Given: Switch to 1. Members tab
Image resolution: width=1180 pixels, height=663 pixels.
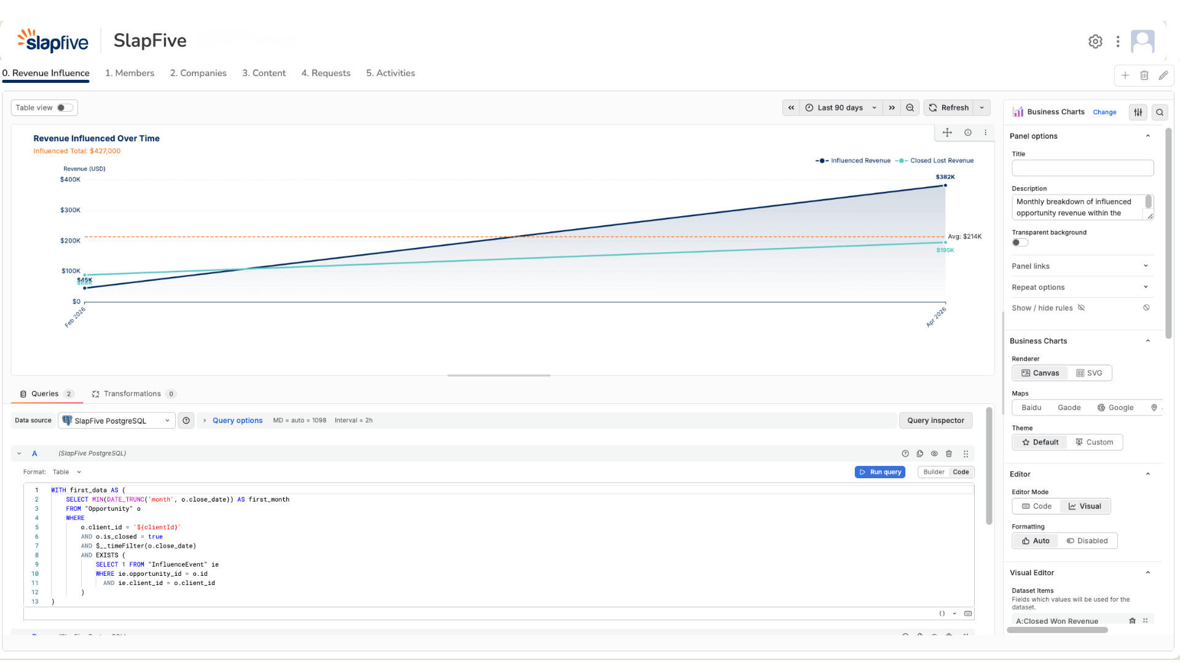Looking at the screenshot, I should pyautogui.click(x=130, y=73).
